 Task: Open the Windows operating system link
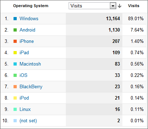pos(29,18)
